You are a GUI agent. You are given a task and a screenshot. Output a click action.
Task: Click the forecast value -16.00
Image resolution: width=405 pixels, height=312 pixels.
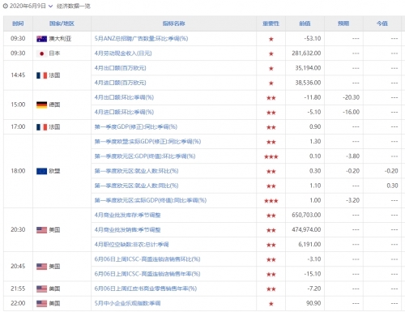[351, 112]
